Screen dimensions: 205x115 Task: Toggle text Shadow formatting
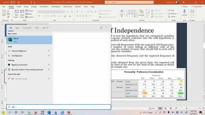[48, 16]
